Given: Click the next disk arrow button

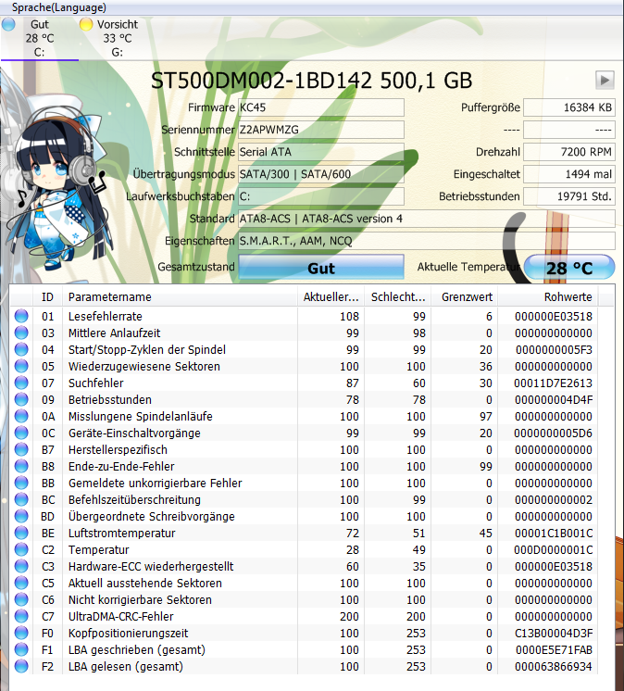Looking at the screenshot, I should 605,81.
